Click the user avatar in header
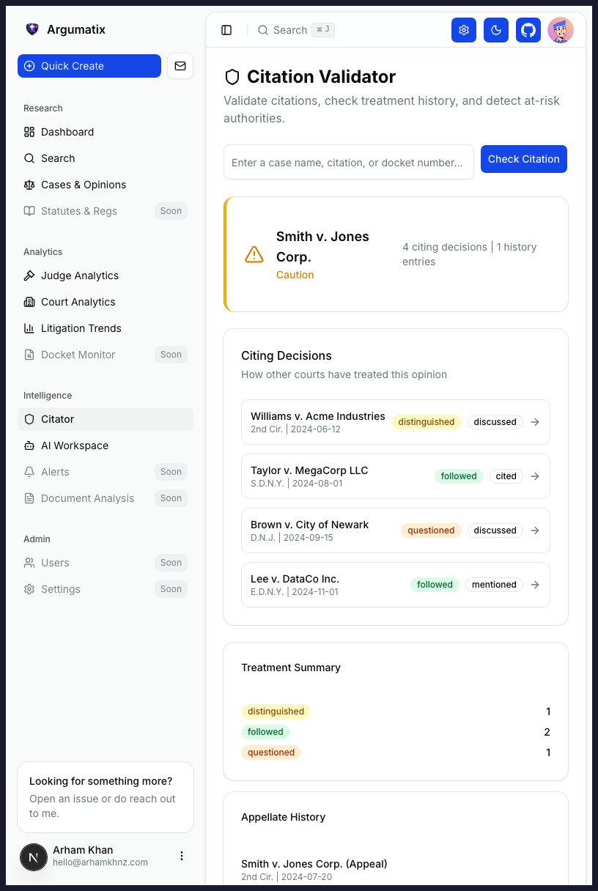Image resolution: width=598 pixels, height=891 pixels. 560,30
